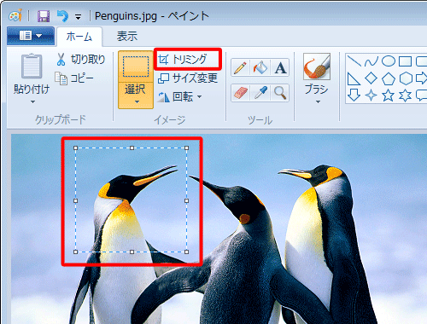Pick the Down arrow shape
This screenshot has width=427, height=324.
click(354, 95)
